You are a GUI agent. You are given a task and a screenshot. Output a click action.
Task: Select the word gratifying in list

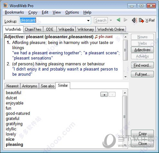click(14, 124)
